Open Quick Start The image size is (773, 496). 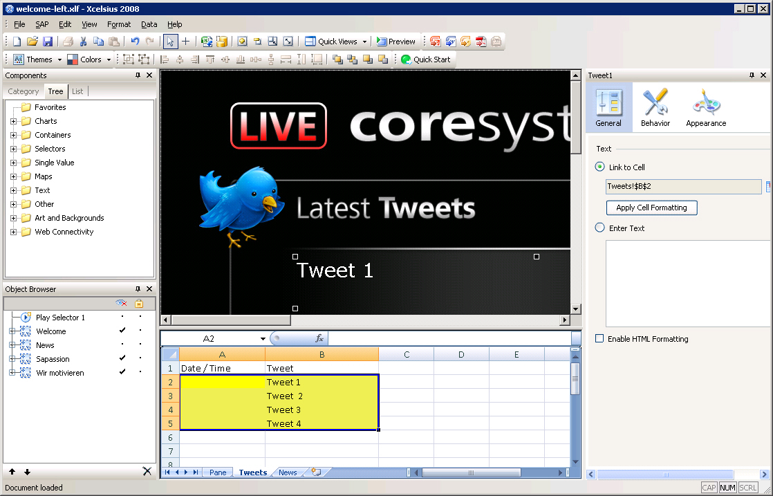point(425,59)
